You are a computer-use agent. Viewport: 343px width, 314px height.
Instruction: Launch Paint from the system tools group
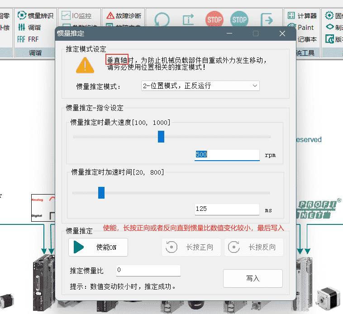pos(301,28)
